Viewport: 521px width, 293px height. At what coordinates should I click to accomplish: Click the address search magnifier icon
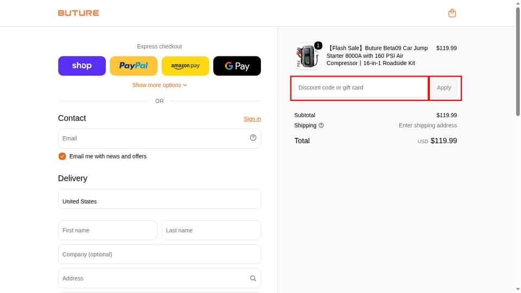point(253,278)
